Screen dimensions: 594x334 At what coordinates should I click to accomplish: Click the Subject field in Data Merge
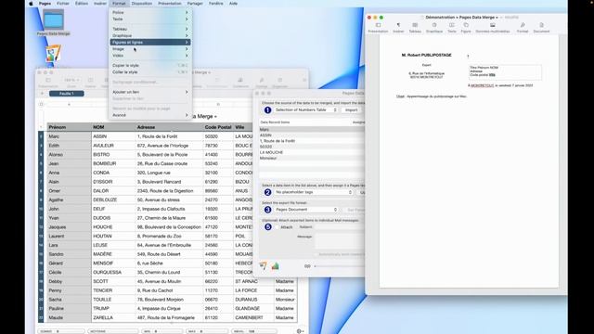pos(340,227)
